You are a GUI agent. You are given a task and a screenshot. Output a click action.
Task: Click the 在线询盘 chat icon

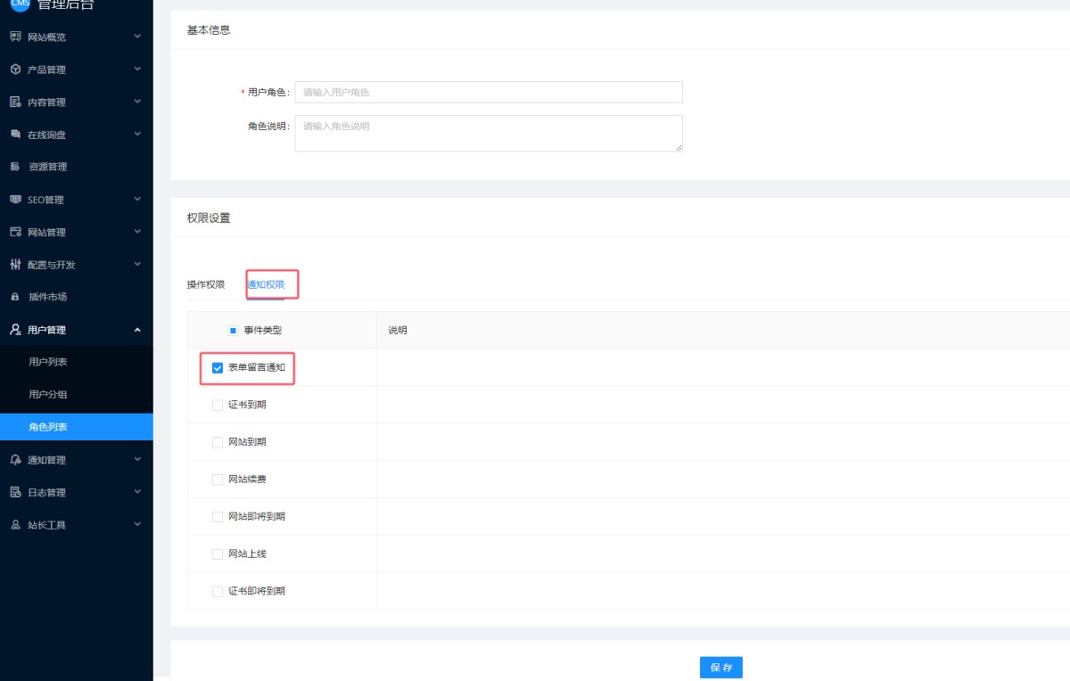(x=15, y=135)
